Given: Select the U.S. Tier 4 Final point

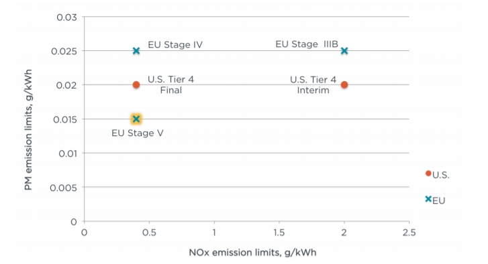Looking at the screenshot, I should coord(136,84).
